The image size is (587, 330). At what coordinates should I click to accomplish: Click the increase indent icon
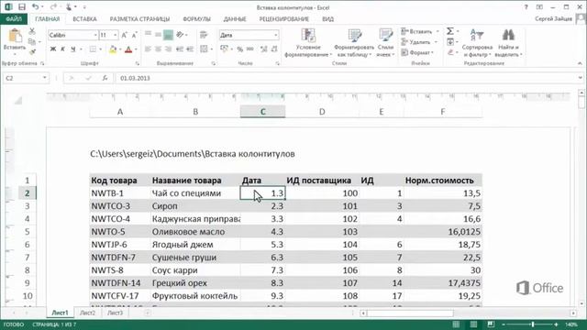[190, 49]
